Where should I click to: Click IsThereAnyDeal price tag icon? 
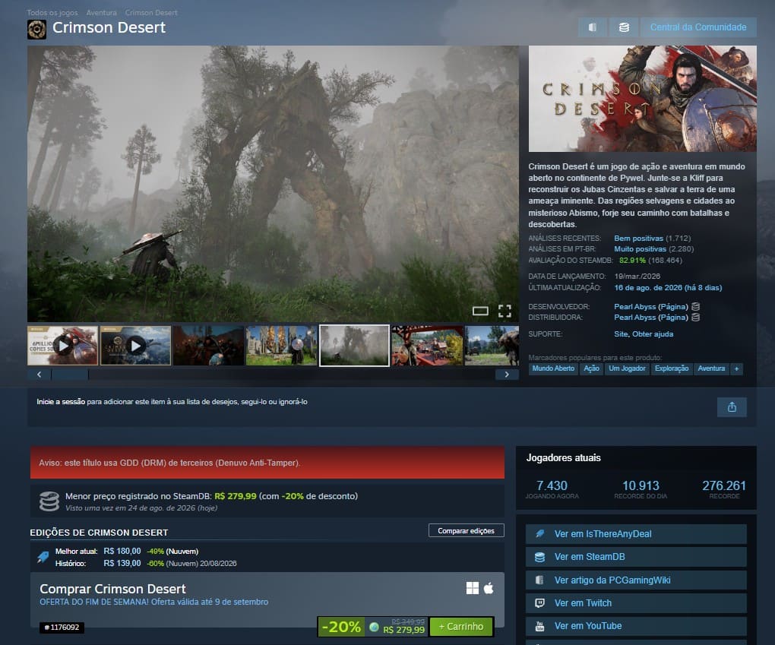(43, 557)
